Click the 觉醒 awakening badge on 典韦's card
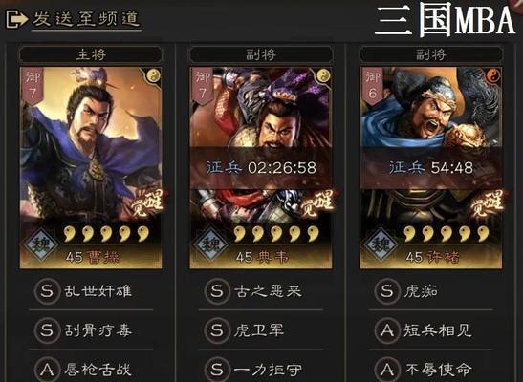The width and height of the screenshot is (523, 382). [x=317, y=203]
